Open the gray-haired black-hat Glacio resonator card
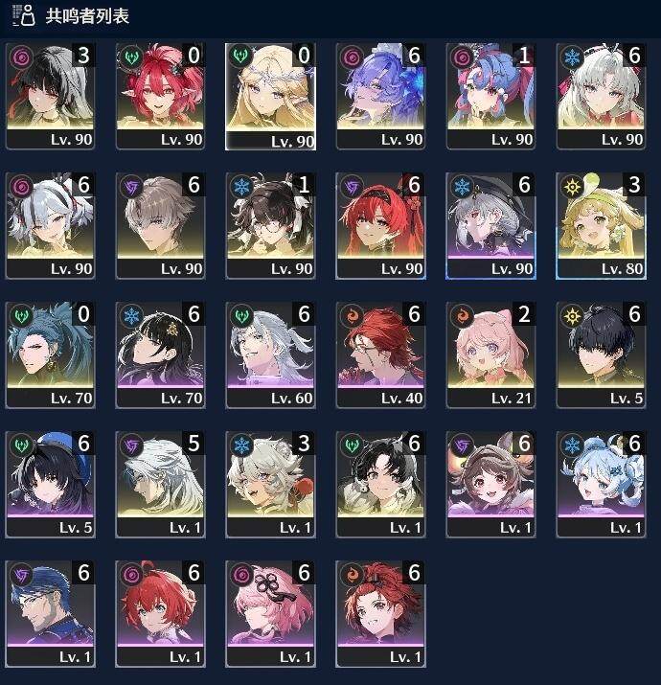 pyautogui.click(x=490, y=225)
